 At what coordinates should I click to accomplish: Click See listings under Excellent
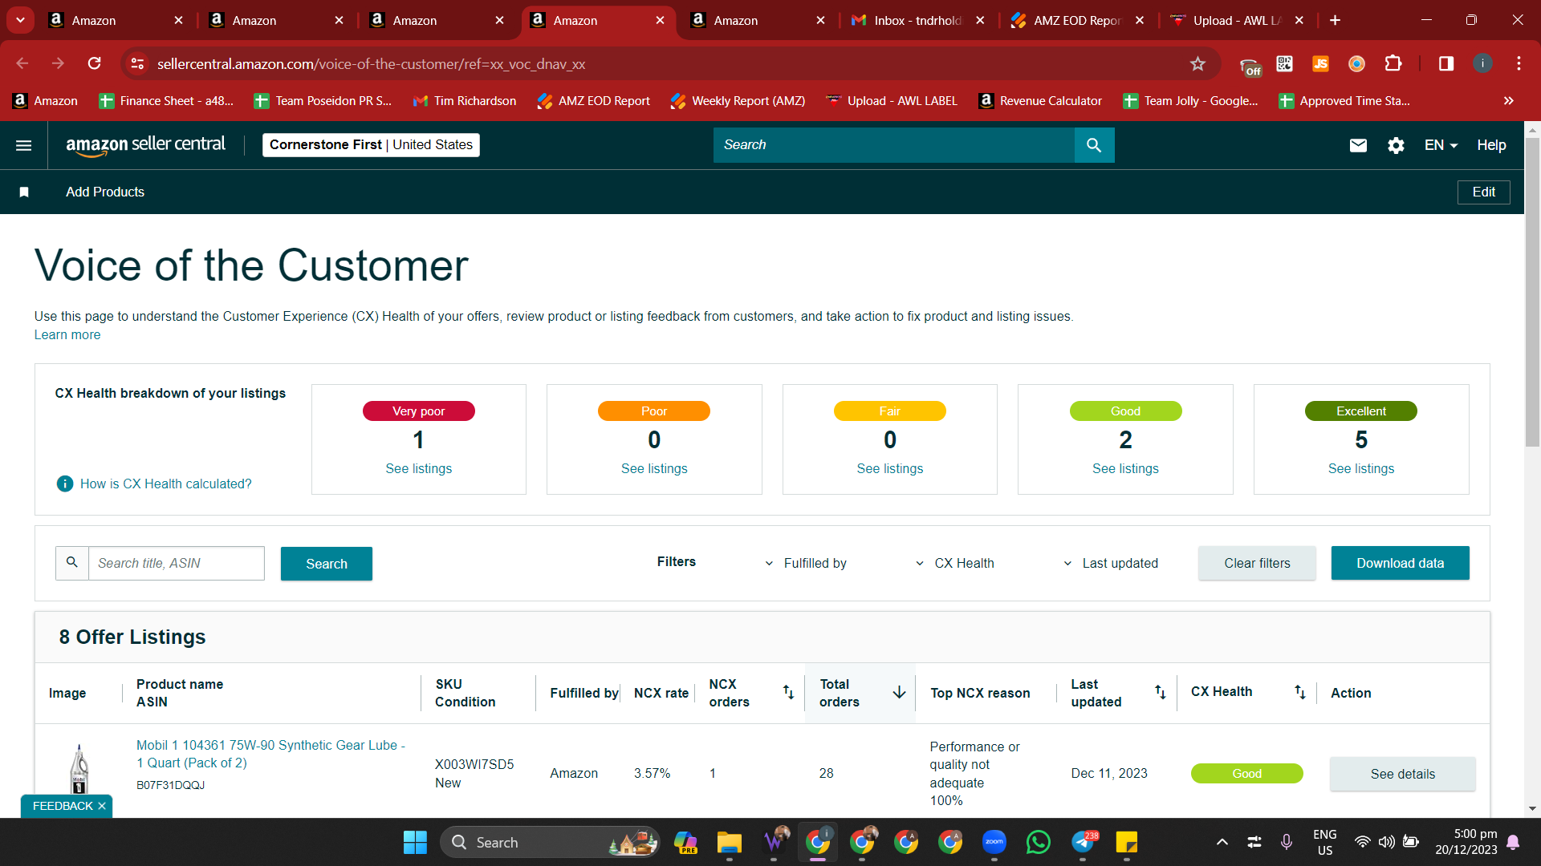tap(1360, 468)
